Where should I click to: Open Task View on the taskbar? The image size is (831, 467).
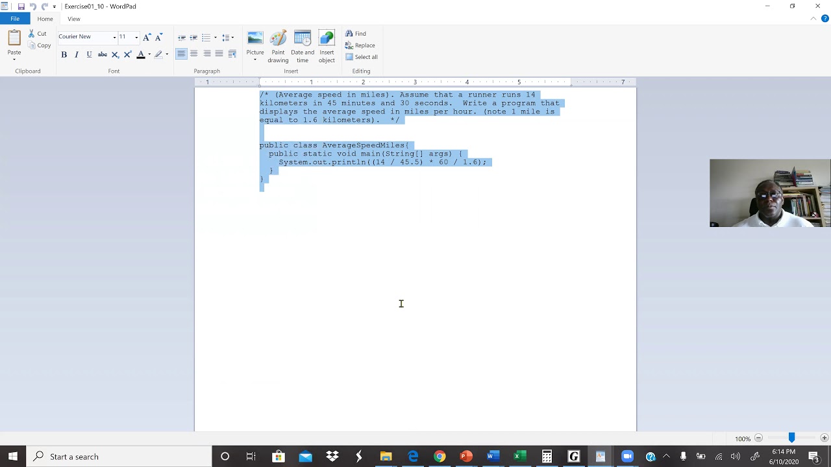coord(251,457)
